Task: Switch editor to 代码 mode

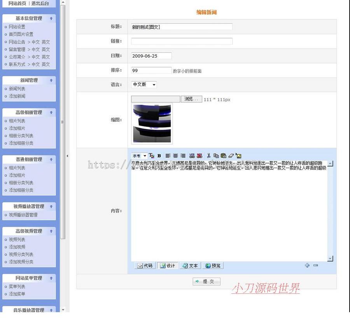Action: point(145,265)
